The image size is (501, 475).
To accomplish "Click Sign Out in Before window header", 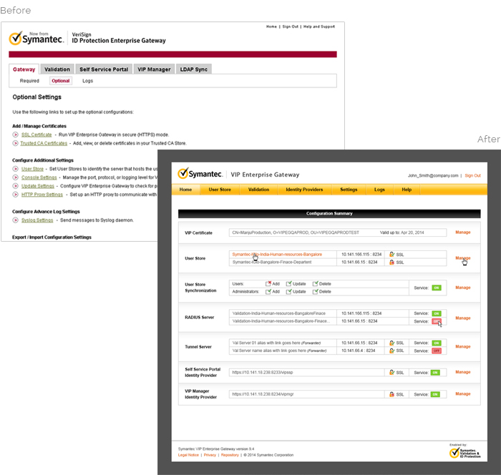I will click(290, 26).
